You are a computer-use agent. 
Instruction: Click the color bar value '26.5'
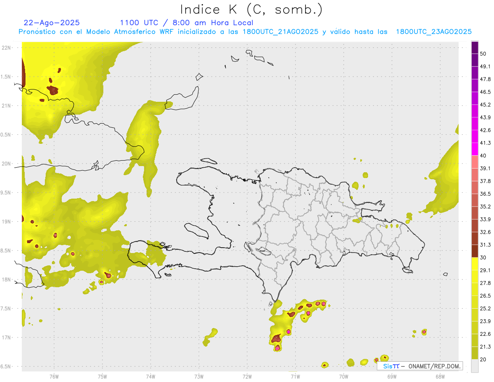(485, 296)
